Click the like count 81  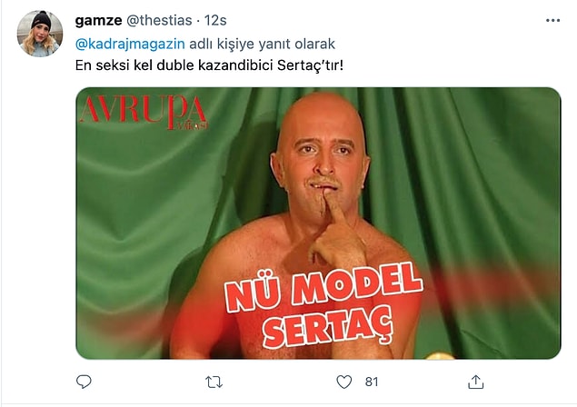tap(372, 382)
